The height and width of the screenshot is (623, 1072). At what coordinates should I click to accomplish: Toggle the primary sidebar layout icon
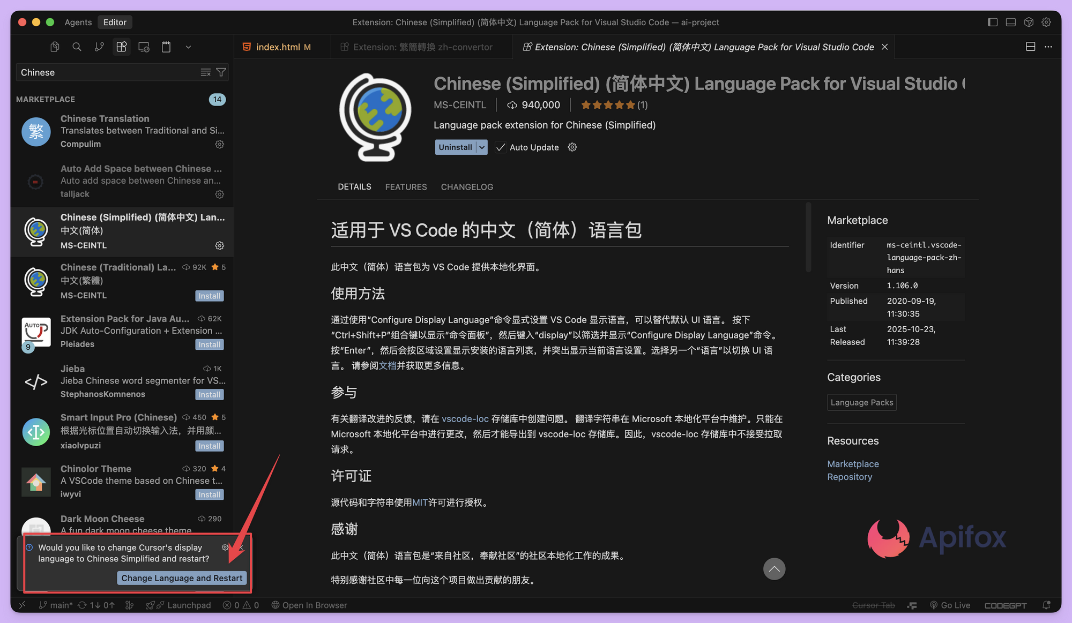[x=993, y=22]
